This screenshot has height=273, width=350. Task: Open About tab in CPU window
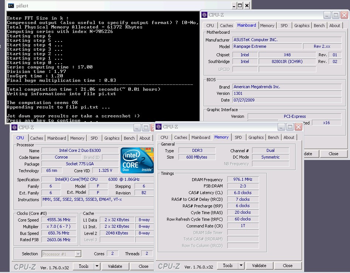pyautogui.click(x=145, y=138)
